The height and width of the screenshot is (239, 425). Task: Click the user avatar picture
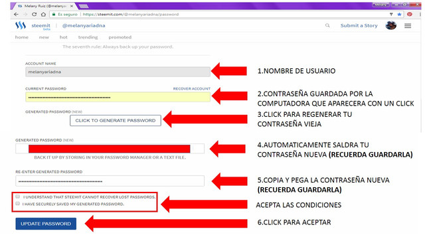point(391,25)
